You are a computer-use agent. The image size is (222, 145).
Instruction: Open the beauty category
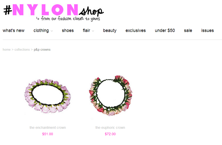[x=110, y=31]
